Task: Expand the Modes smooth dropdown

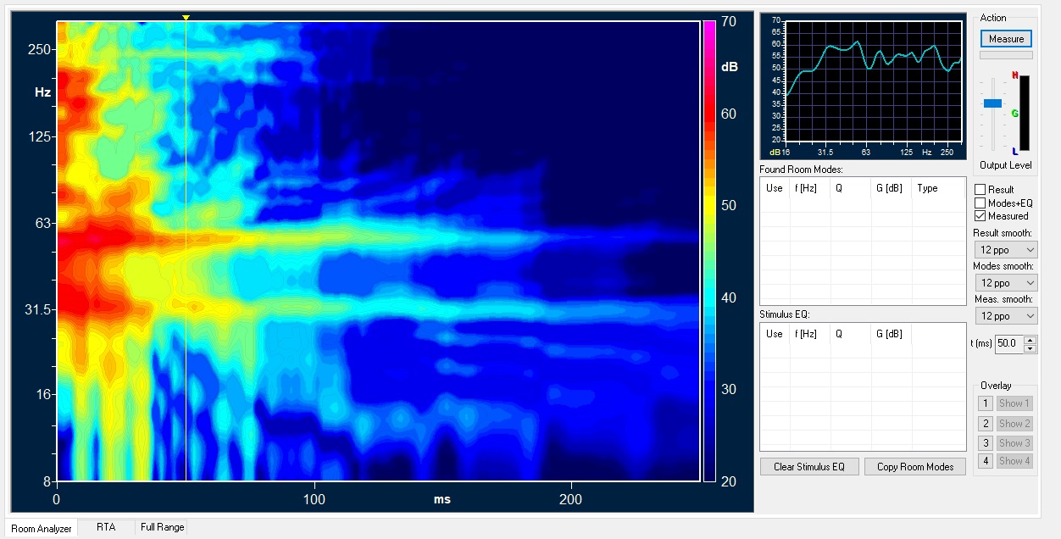Action: pos(1005,283)
